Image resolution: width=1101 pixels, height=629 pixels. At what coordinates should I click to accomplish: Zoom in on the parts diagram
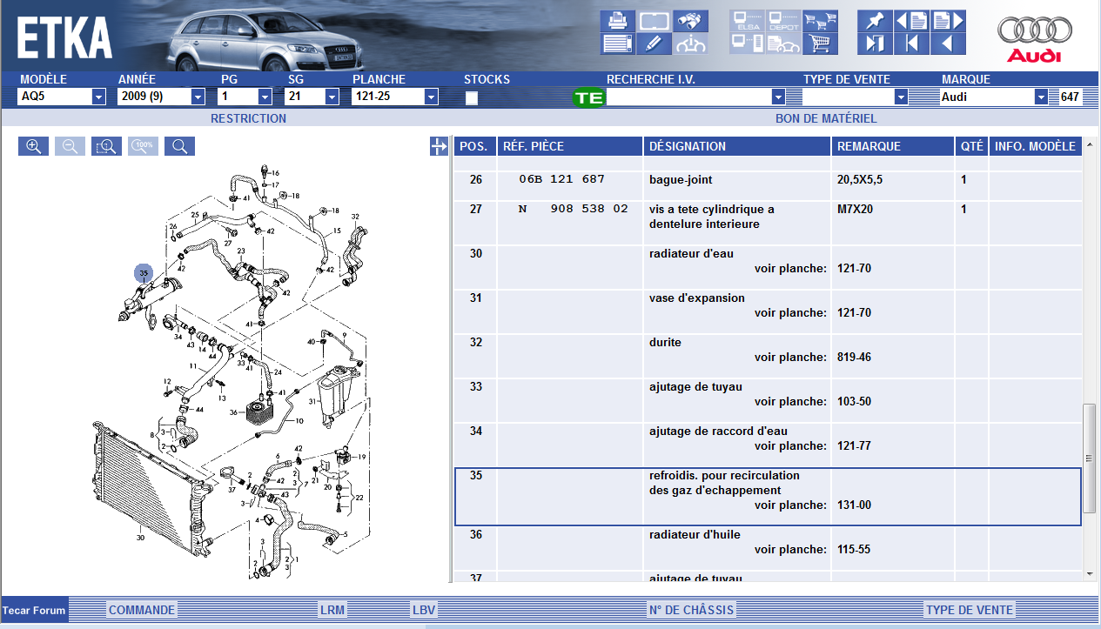coord(33,147)
